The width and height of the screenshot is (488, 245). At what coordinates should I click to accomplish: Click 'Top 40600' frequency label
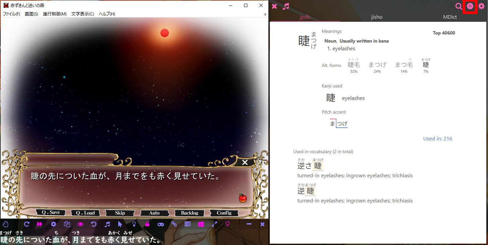[x=444, y=33]
